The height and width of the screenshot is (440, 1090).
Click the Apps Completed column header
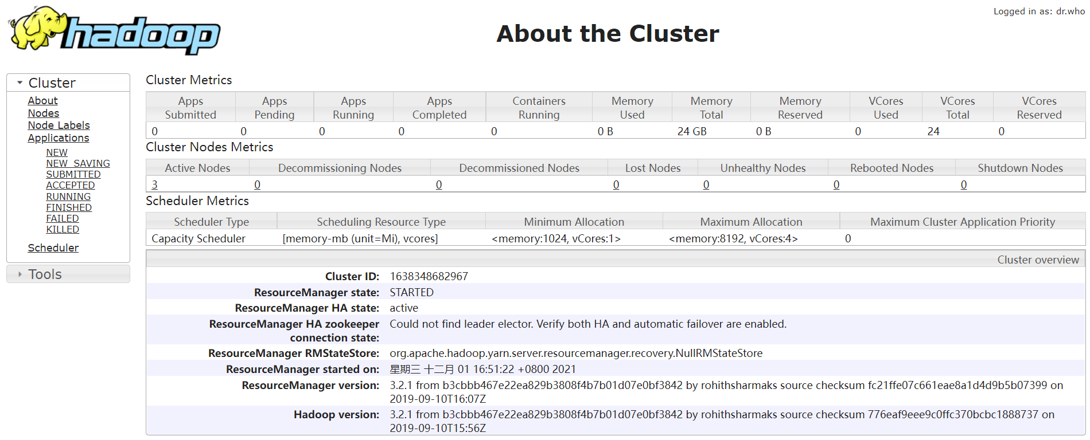439,108
